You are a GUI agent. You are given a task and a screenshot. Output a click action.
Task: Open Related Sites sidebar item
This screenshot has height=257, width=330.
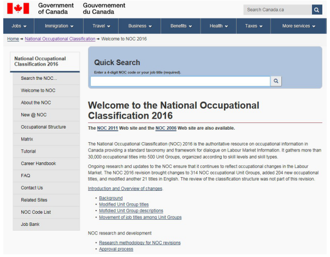tap(46, 200)
